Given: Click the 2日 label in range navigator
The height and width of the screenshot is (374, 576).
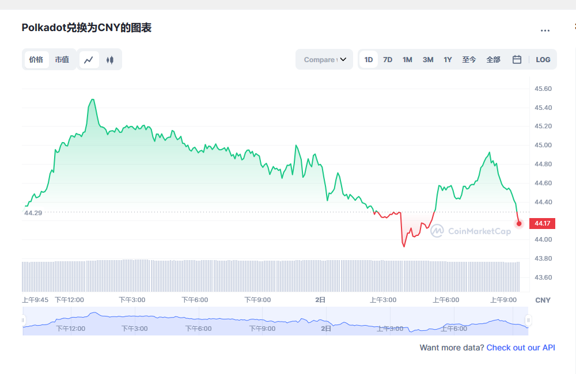Looking at the screenshot, I should coord(326,329).
